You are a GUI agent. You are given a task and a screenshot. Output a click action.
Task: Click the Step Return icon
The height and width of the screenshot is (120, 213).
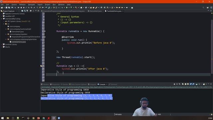[34, 8]
